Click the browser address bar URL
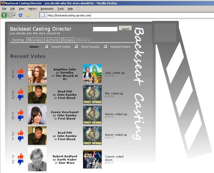Image resolution: width=214 pixels, height=173 pixels. click(x=69, y=15)
